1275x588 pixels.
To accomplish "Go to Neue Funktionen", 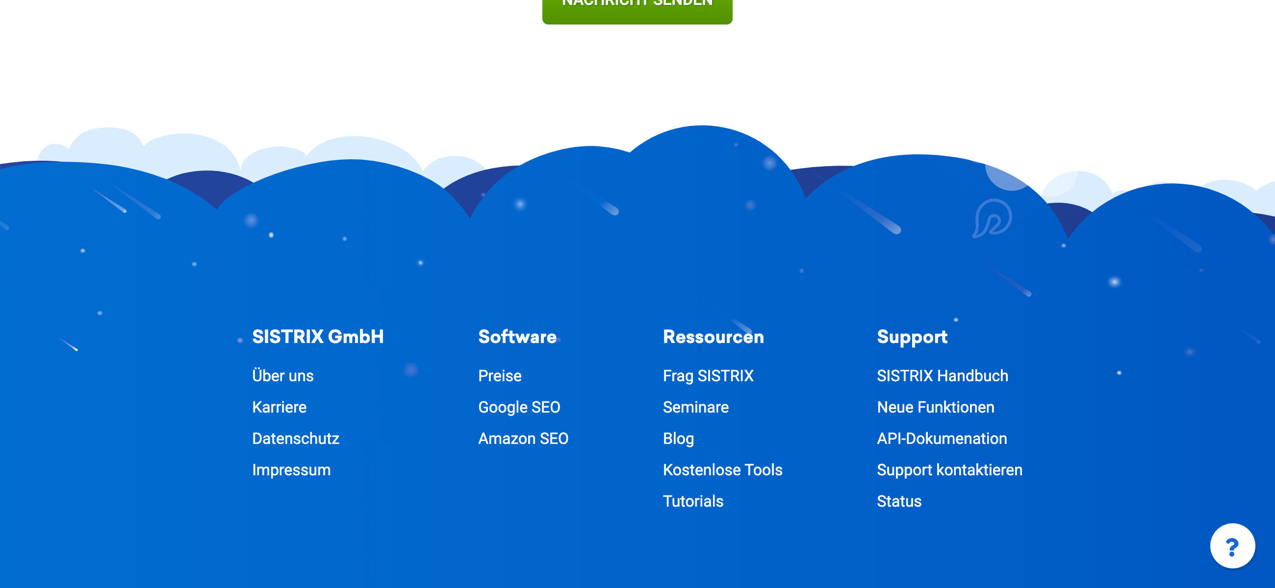I will click(x=936, y=407).
